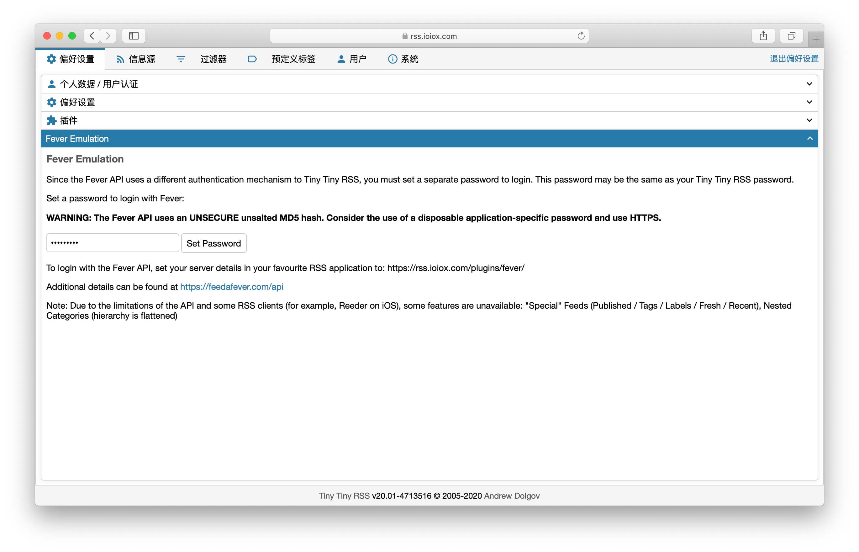Image resolution: width=859 pixels, height=552 pixels.
Task: Click the Safari sidebar toggle icon
Action: [134, 36]
